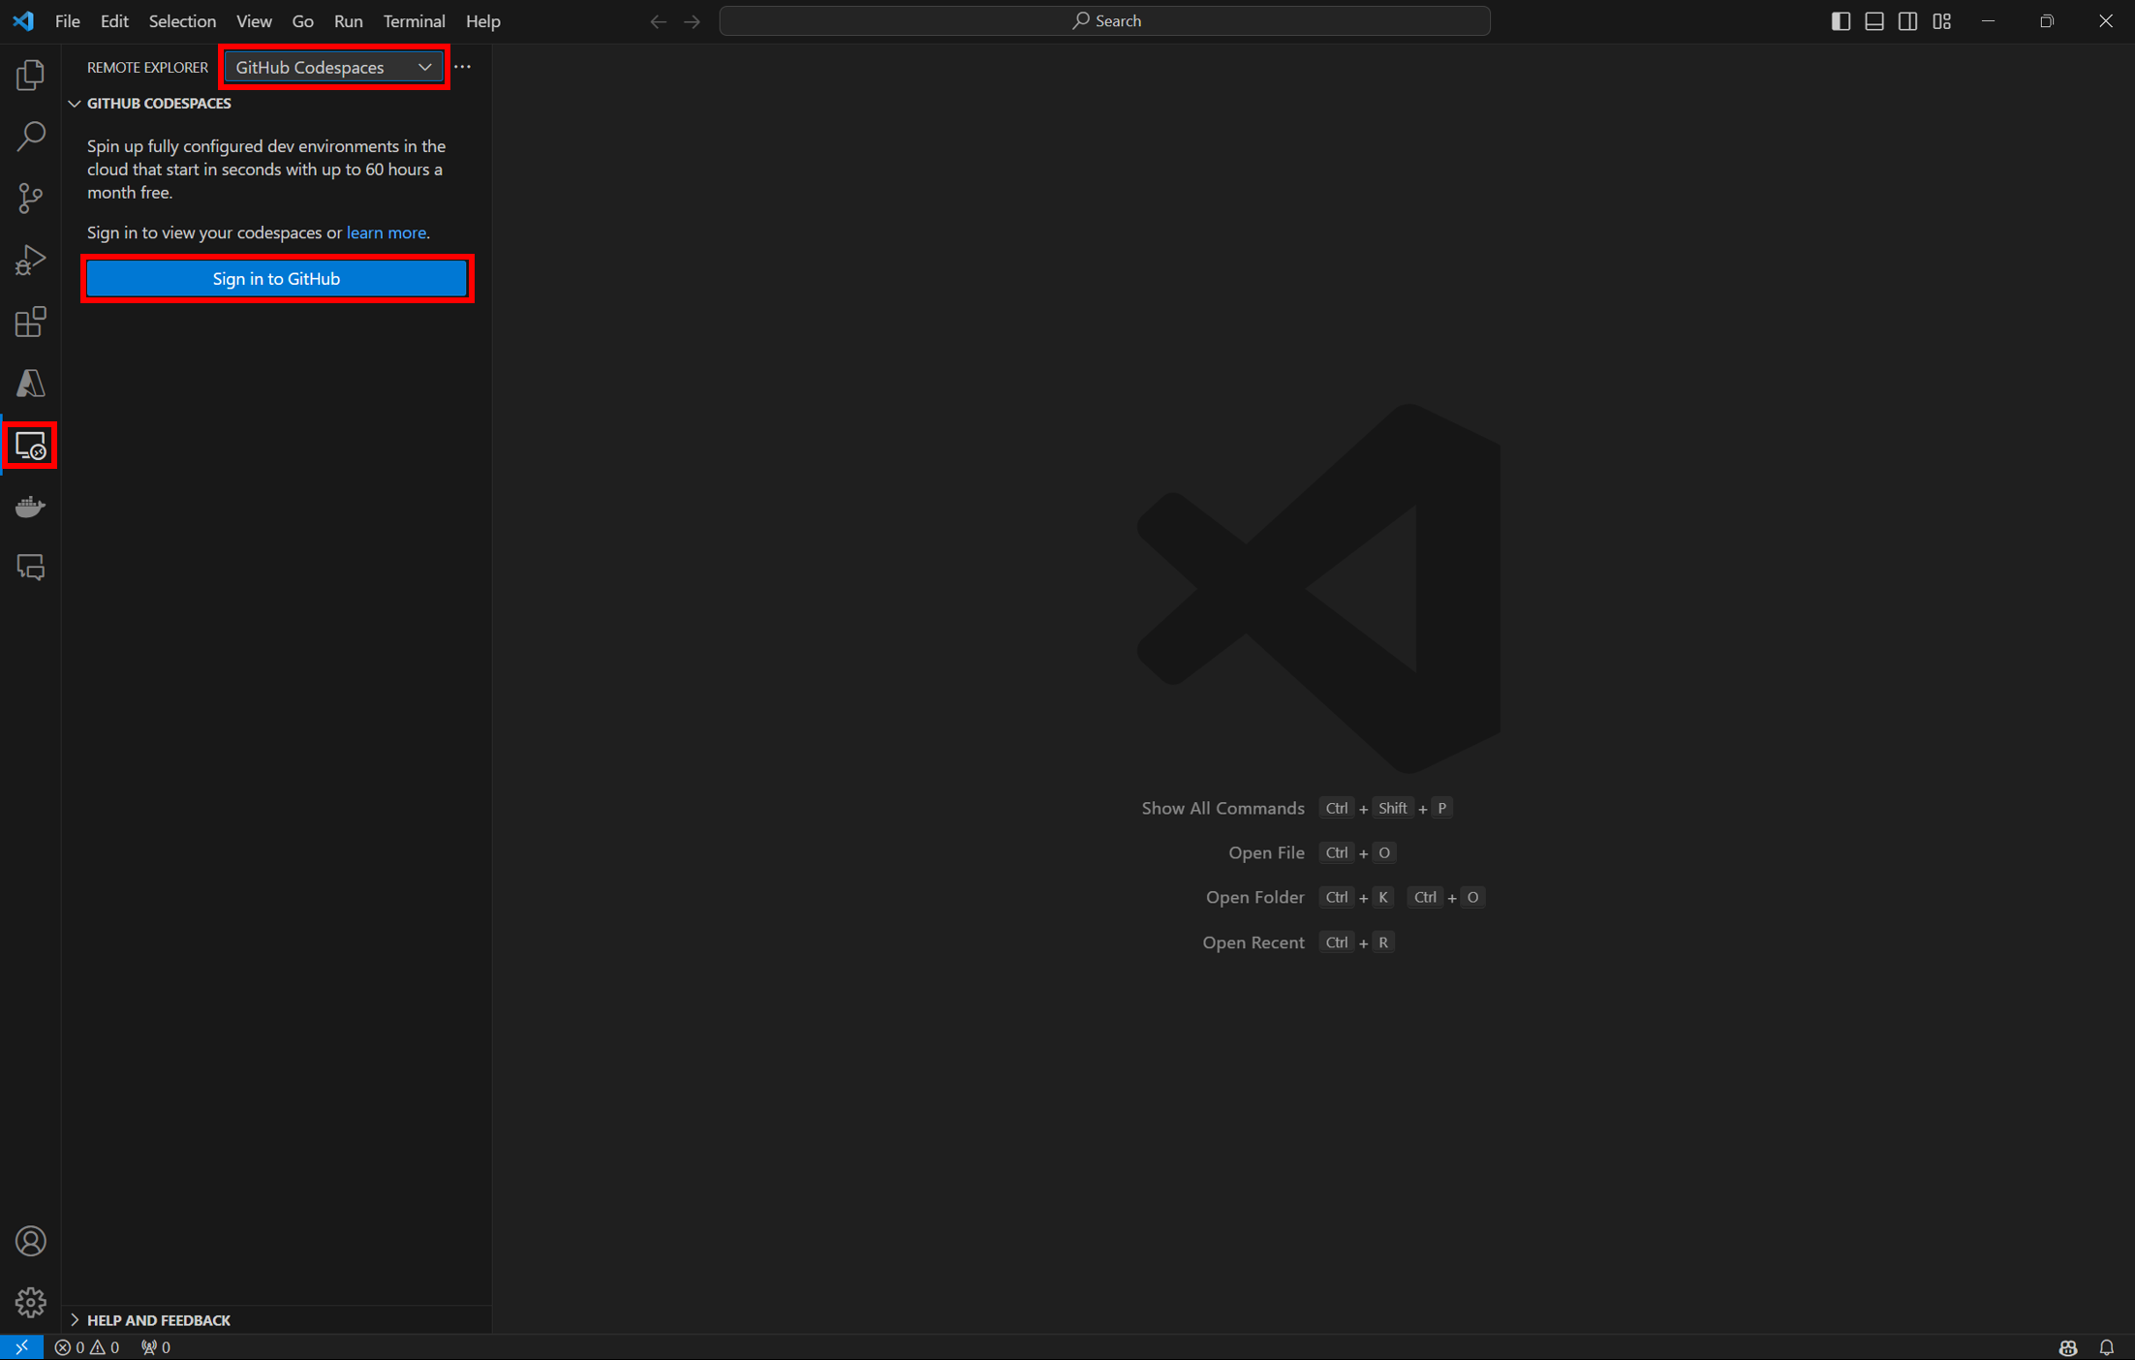Click the notifications bell in the status bar

pyautogui.click(x=2109, y=1346)
